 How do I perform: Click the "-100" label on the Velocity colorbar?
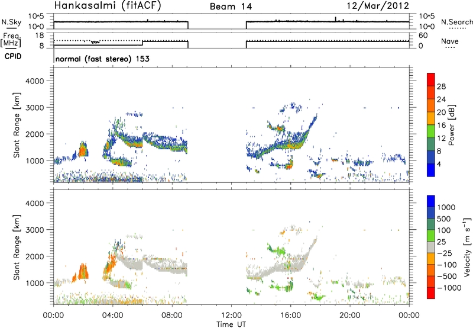pyautogui.click(x=447, y=265)
